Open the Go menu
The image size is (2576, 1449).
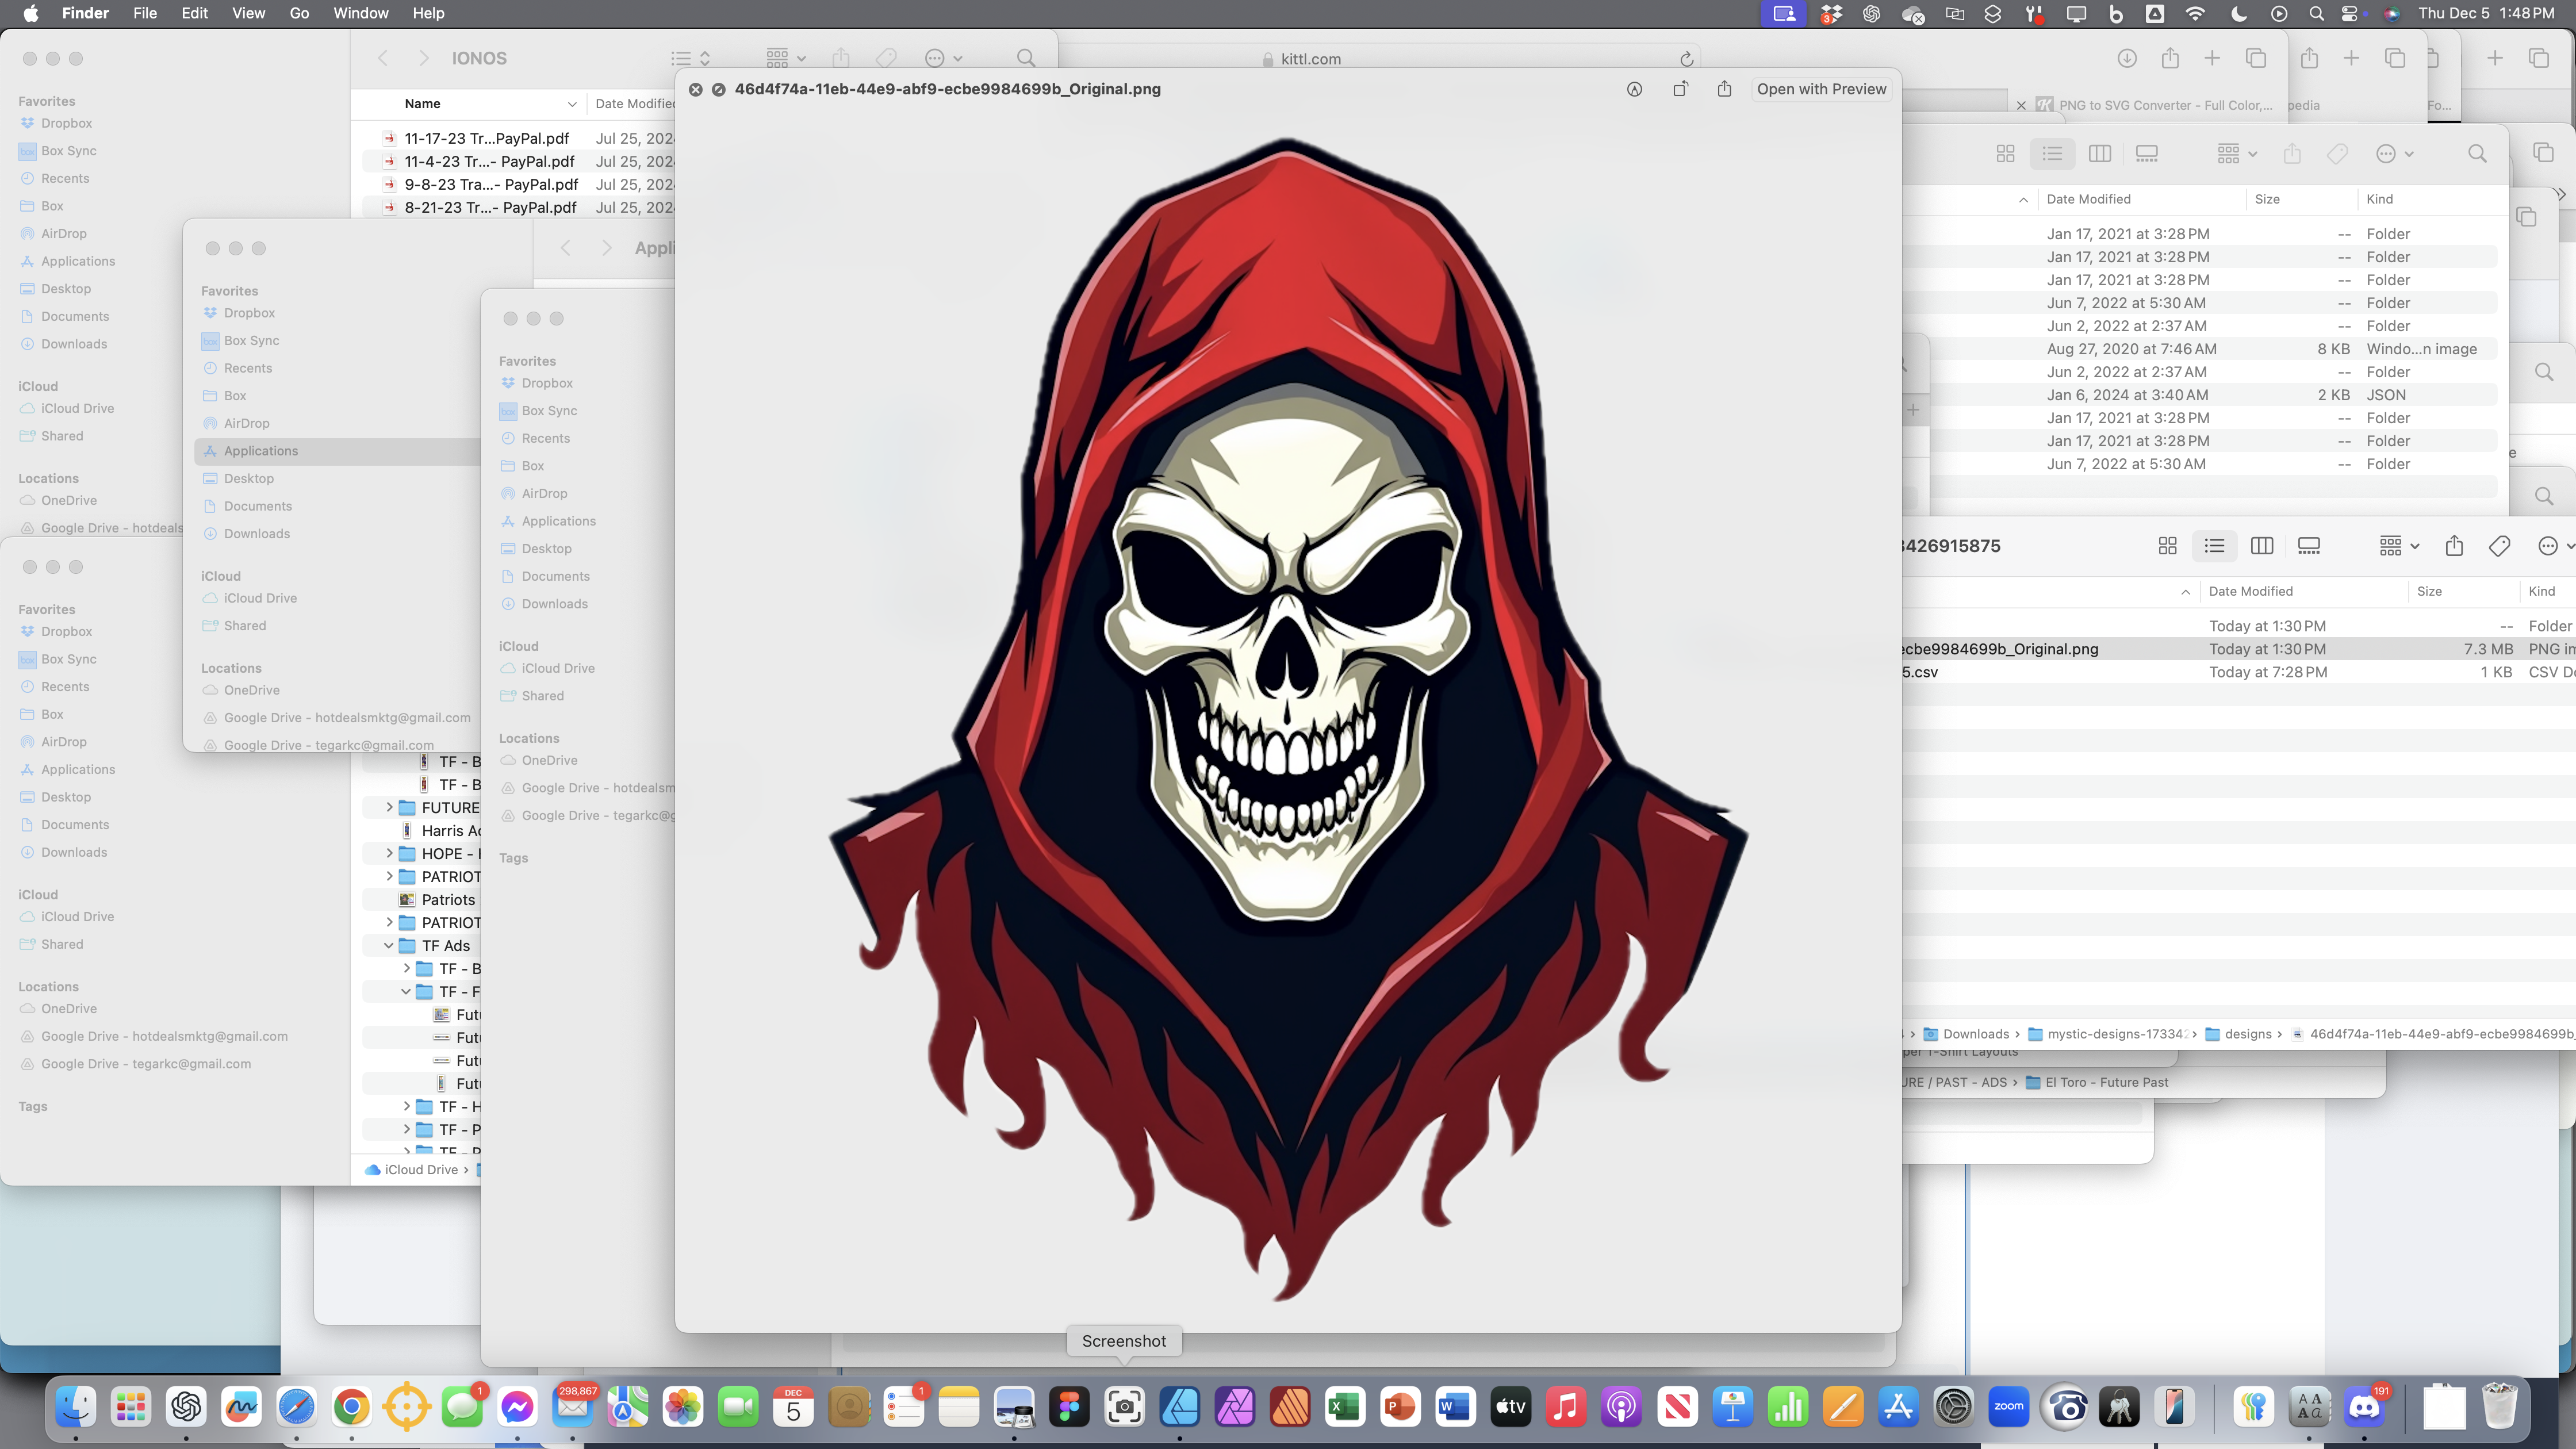point(299,13)
